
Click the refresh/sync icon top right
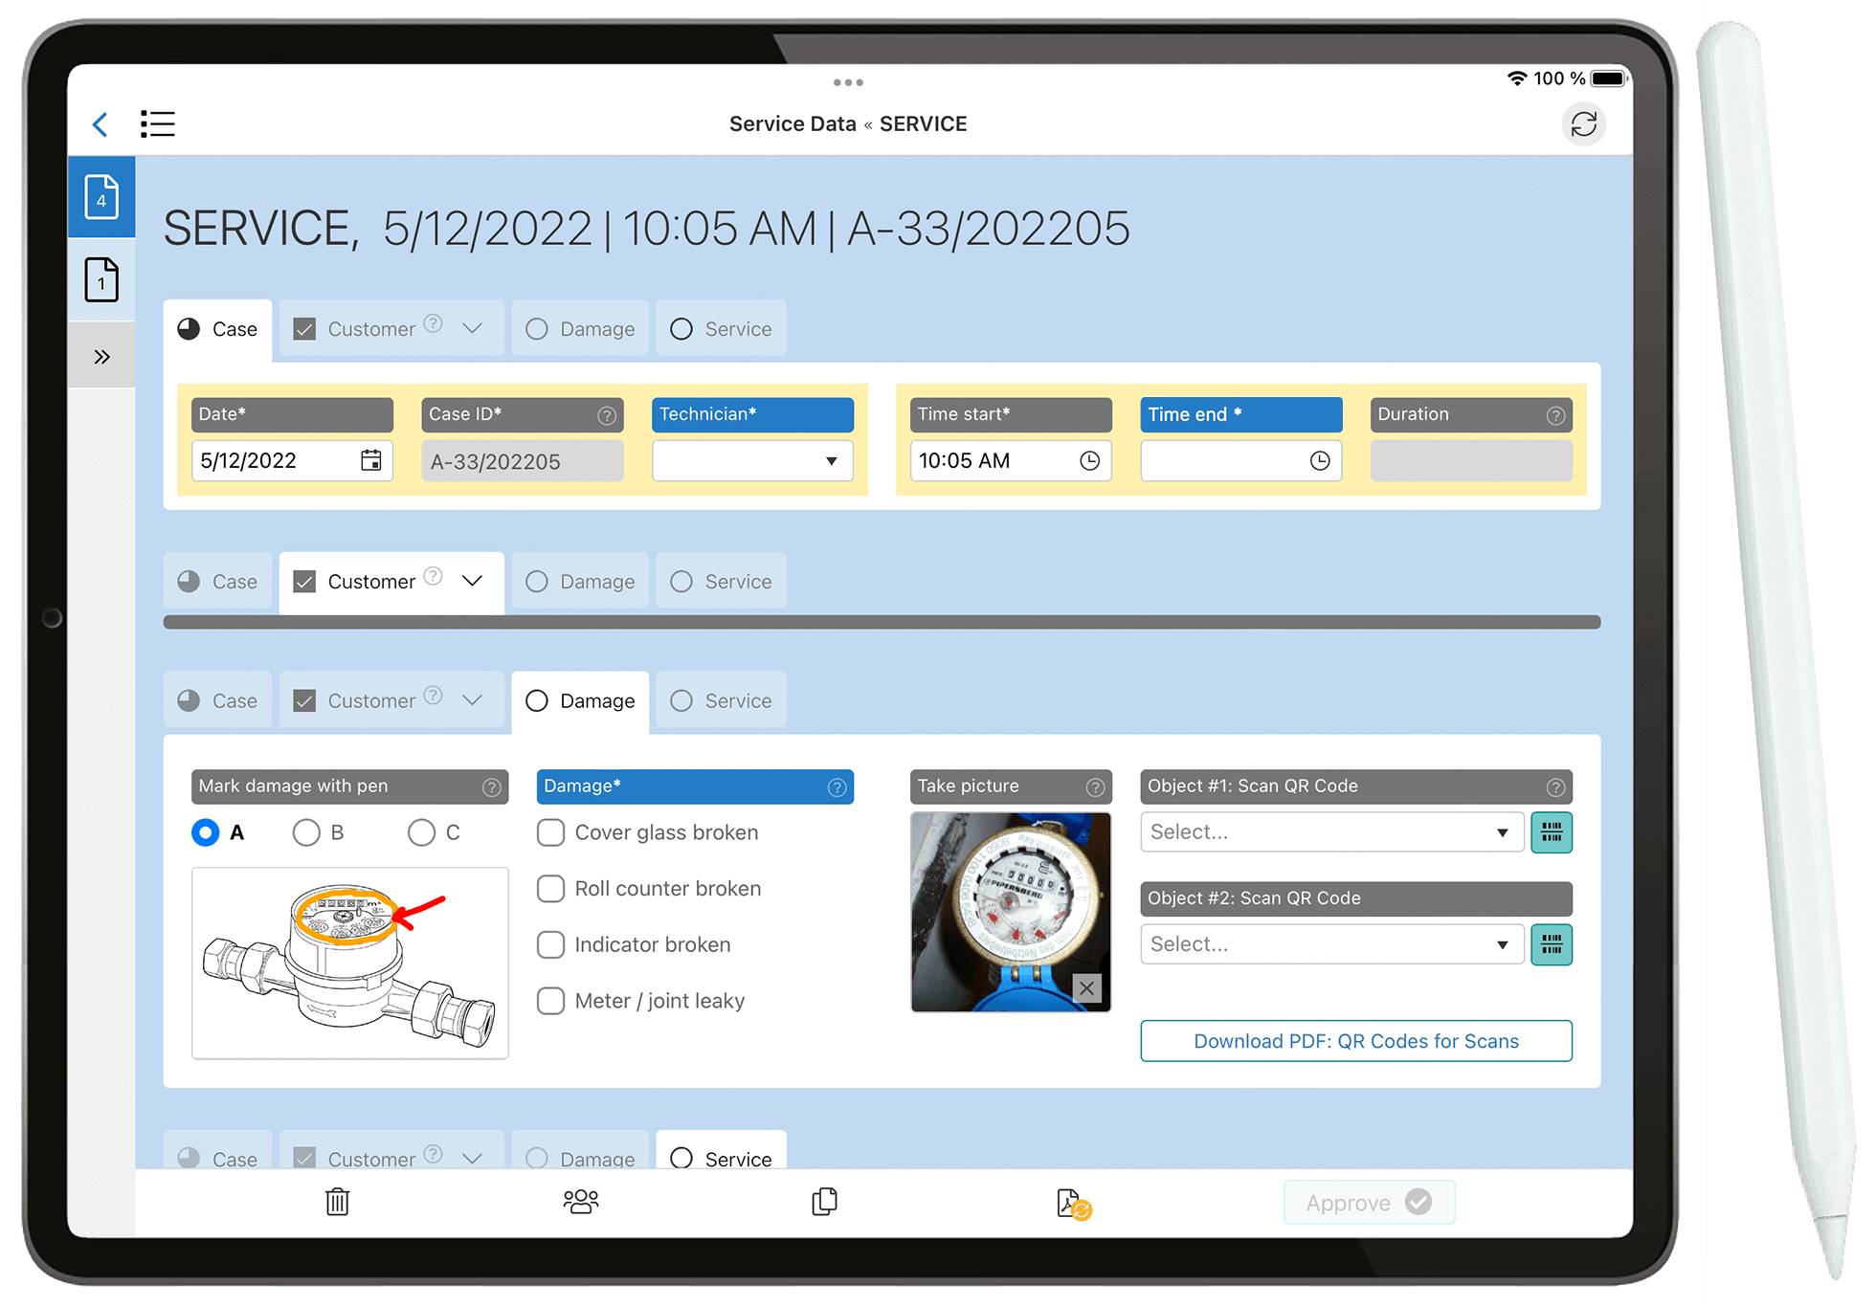pos(1584,124)
